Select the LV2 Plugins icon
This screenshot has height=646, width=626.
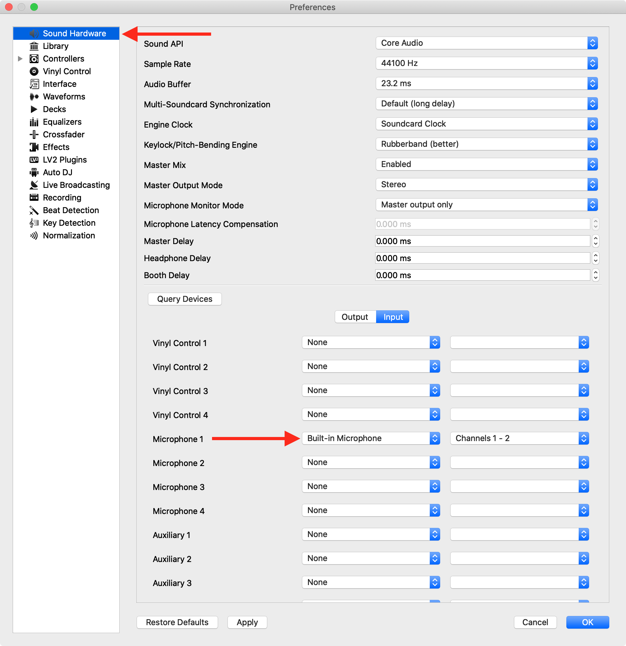click(x=34, y=160)
